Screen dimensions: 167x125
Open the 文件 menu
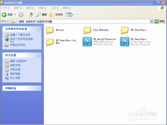[6, 8]
